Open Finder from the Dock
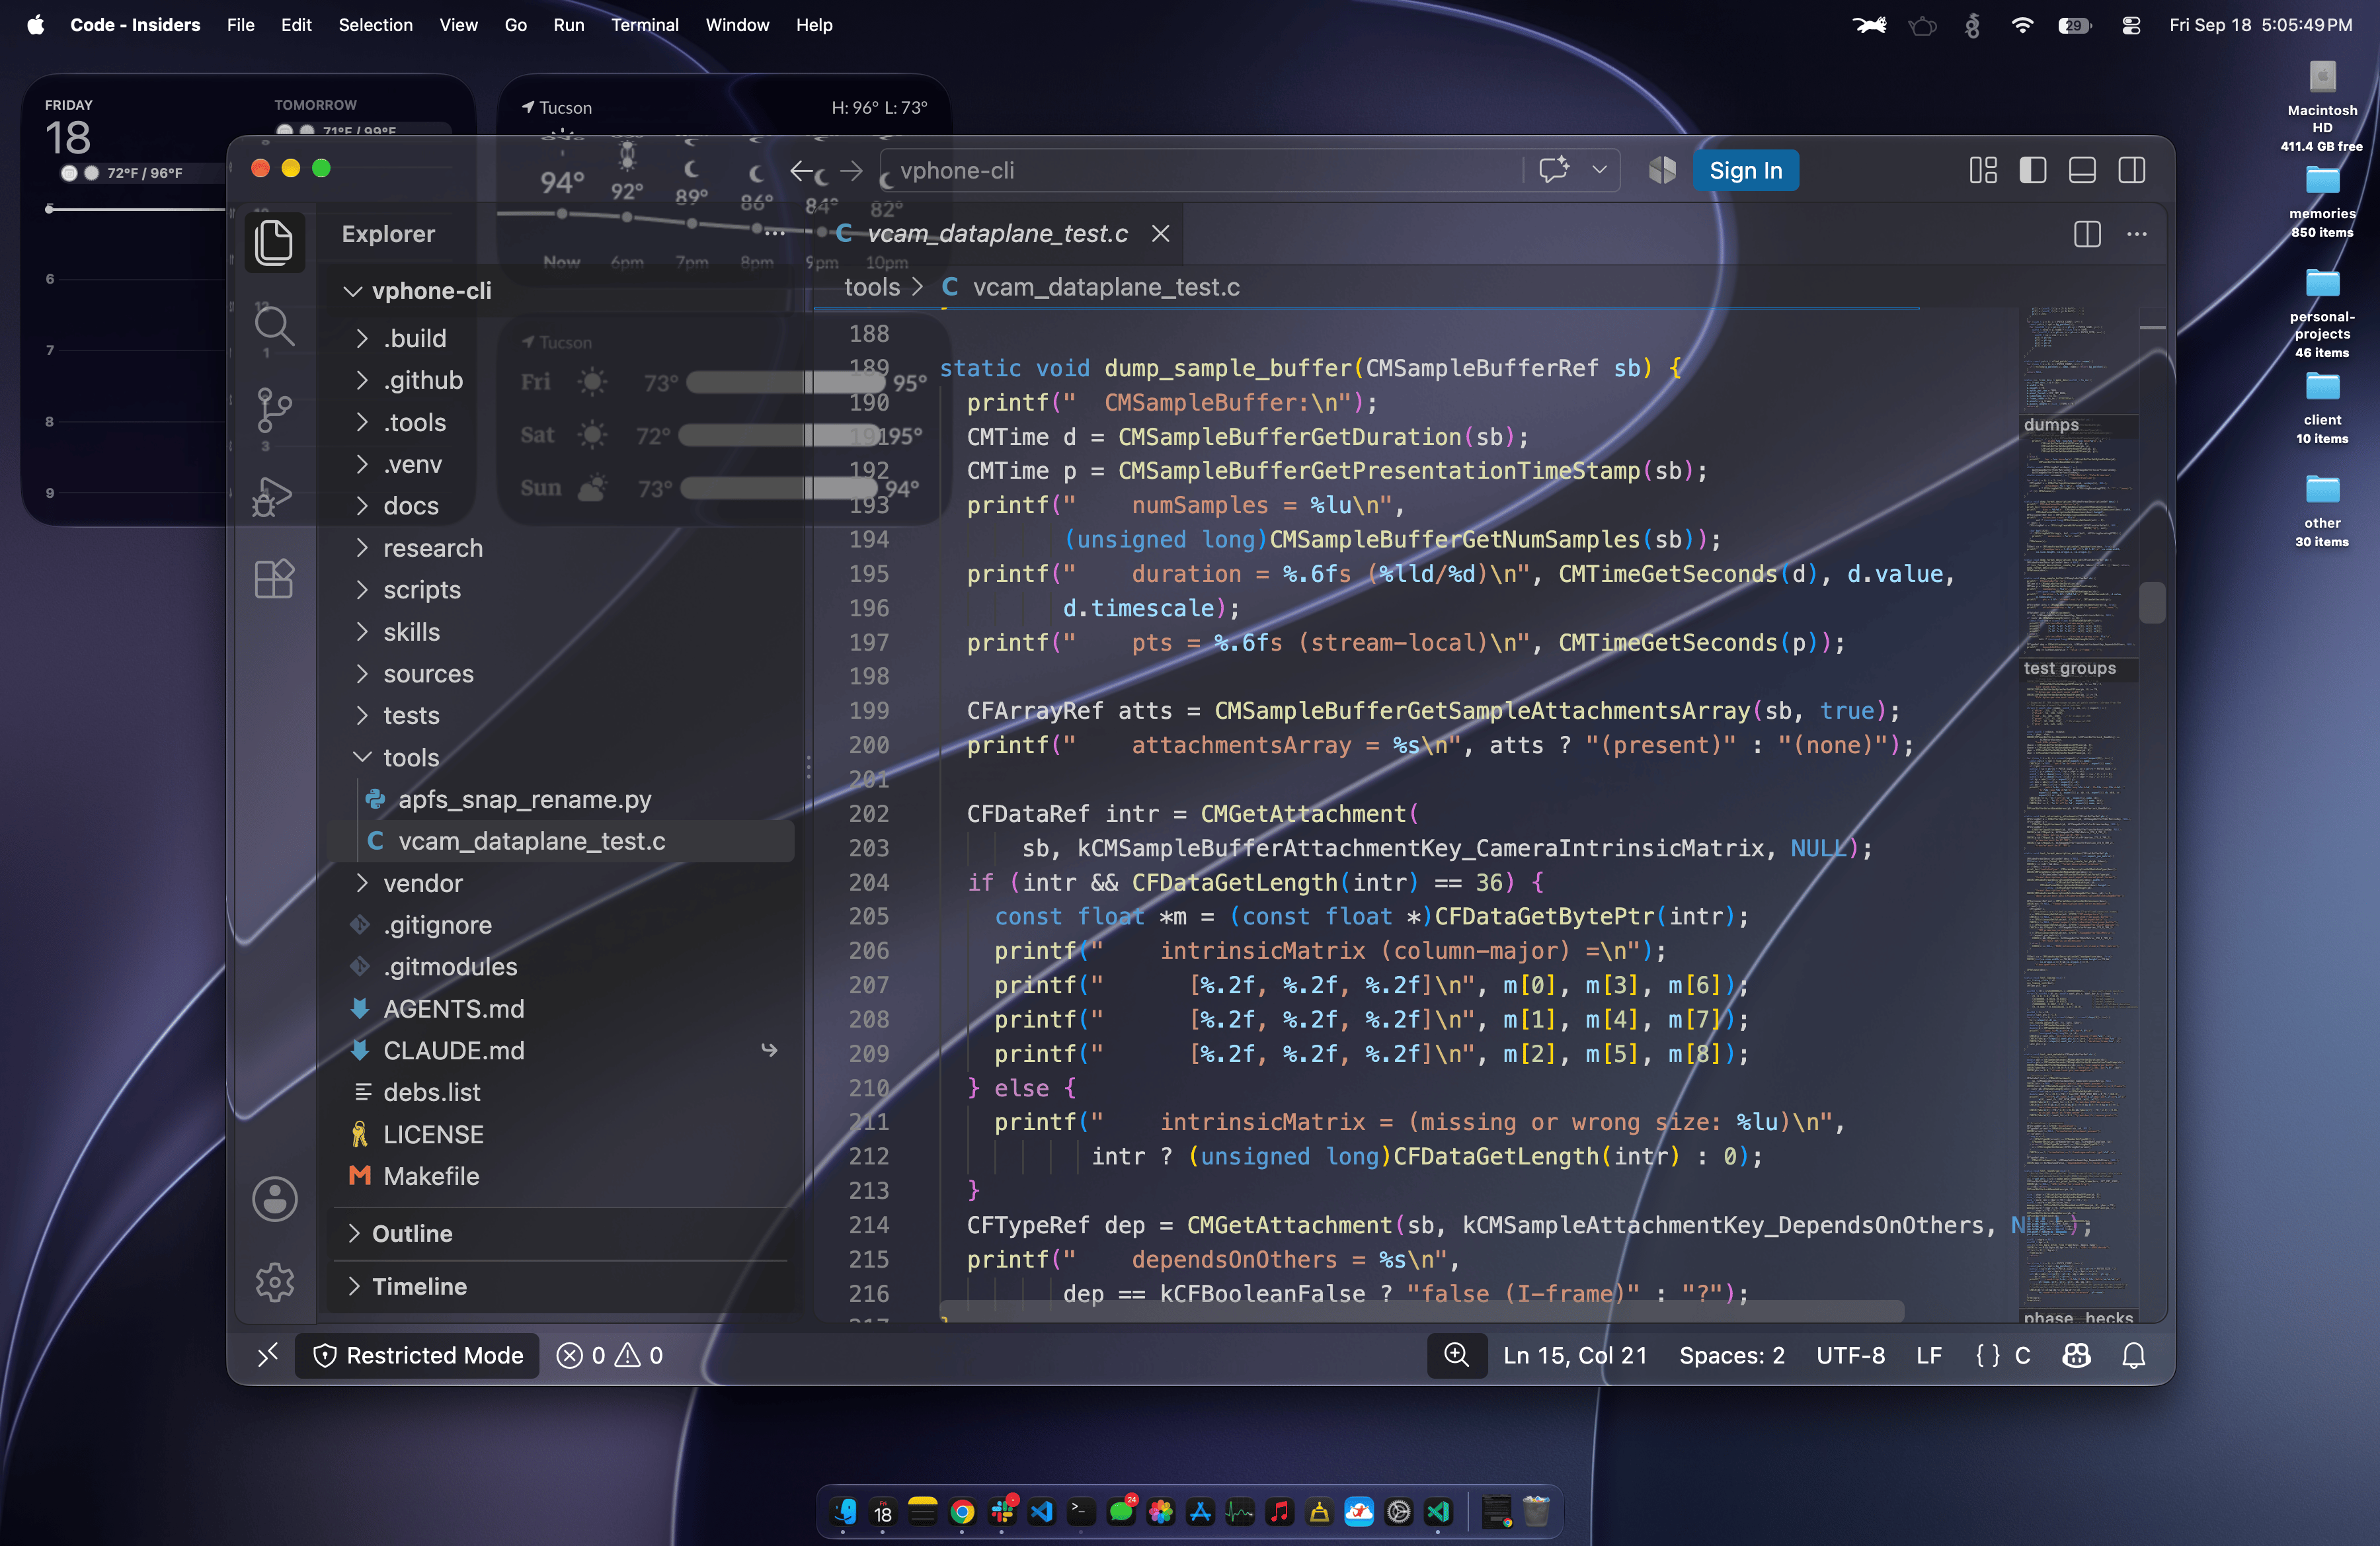Viewport: 2380px width, 1546px height. tap(845, 1511)
